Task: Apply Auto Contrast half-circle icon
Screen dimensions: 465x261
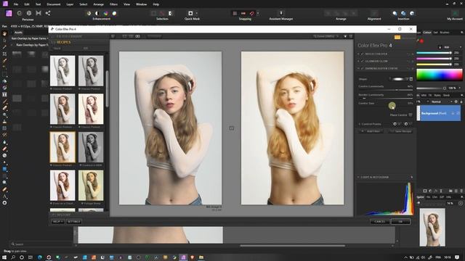Action: 97,13
